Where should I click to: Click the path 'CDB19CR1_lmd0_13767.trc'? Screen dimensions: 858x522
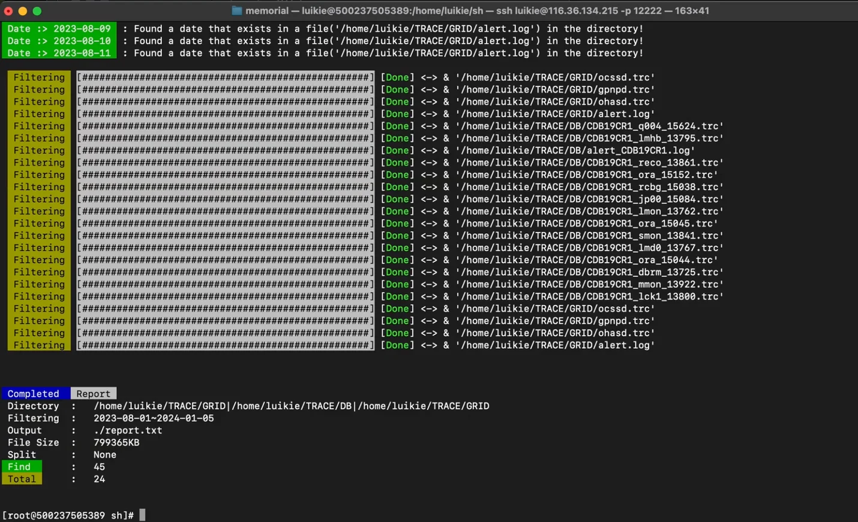click(653, 248)
